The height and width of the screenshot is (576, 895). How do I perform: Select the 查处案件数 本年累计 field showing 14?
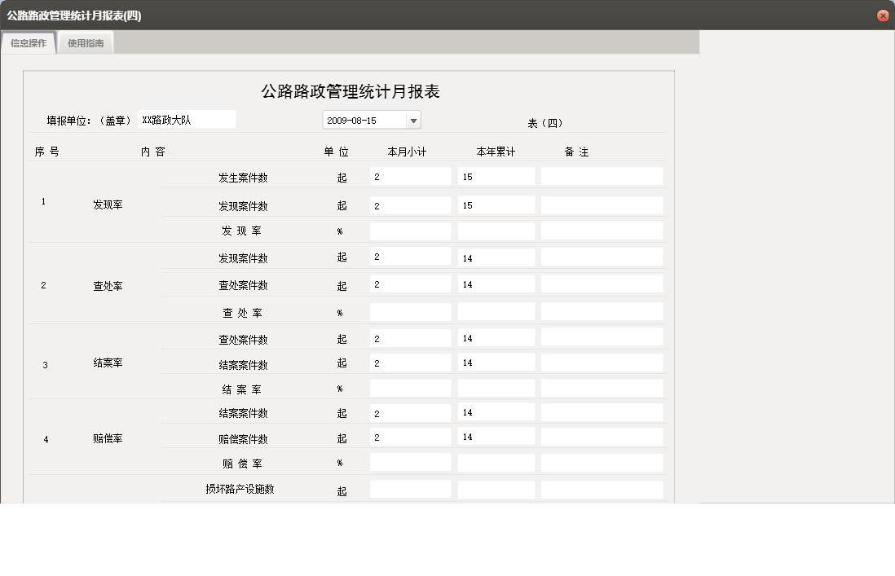pyautogui.click(x=495, y=284)
